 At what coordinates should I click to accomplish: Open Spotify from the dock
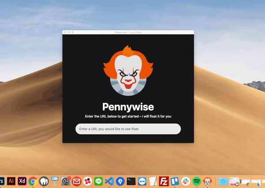point(197,181)
